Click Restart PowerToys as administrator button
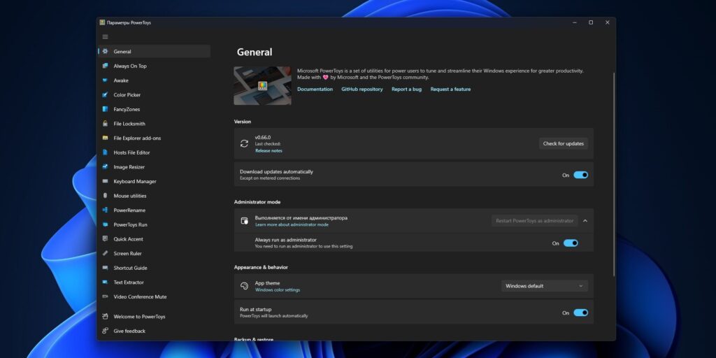716x358 pixels. click(x=534, y=221)
